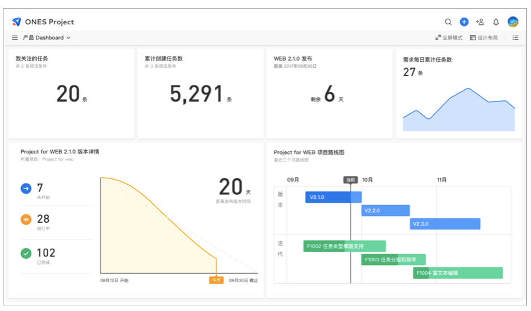
Task: Click the 09月12日 开始 label
Action: click(x=114, y=280)
